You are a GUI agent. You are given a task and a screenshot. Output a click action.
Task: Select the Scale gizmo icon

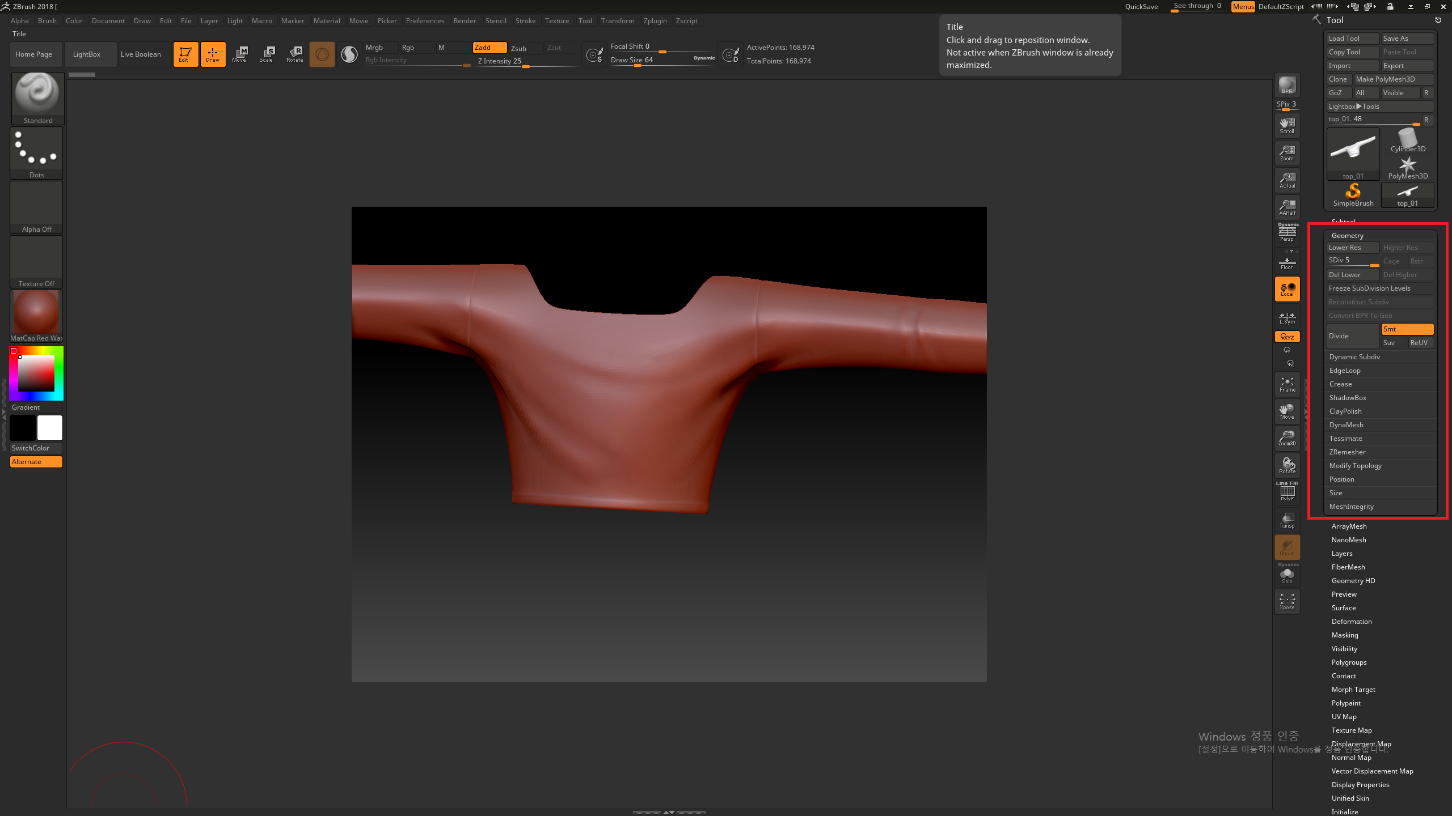[x=267, y=54]
